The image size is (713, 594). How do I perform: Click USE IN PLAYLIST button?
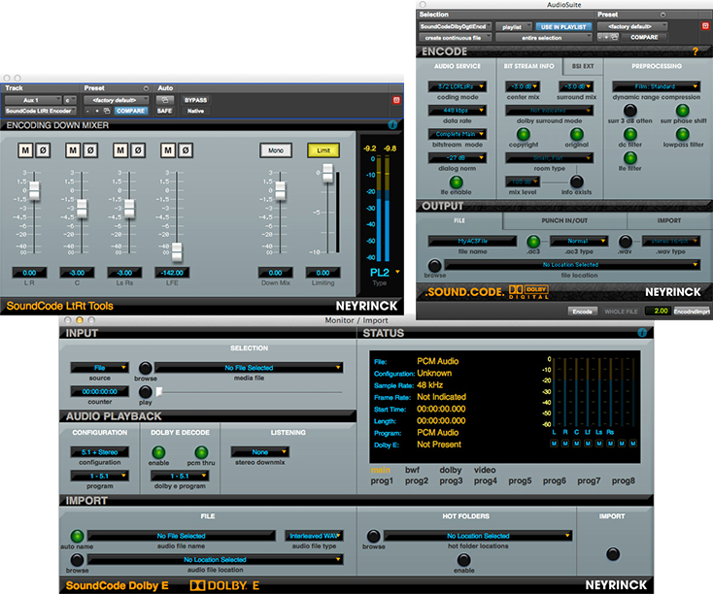tap(563, 27)
